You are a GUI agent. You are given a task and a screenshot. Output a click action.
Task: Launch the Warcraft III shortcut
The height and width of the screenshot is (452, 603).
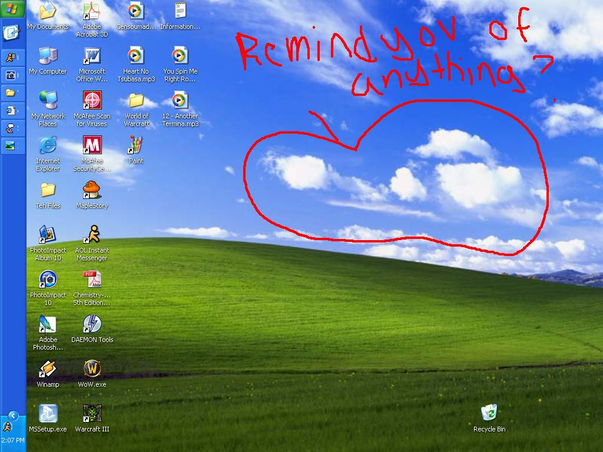point(92,414)
